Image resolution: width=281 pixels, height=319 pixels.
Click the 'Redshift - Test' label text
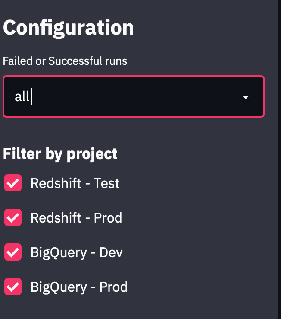pos(75,183)
